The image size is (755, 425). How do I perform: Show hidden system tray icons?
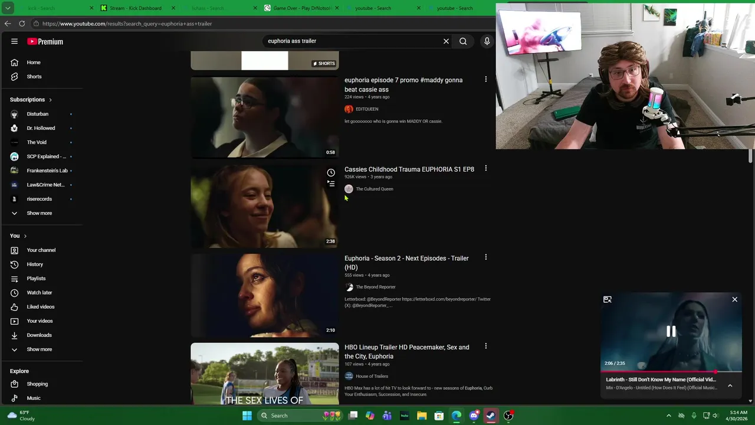668,416
